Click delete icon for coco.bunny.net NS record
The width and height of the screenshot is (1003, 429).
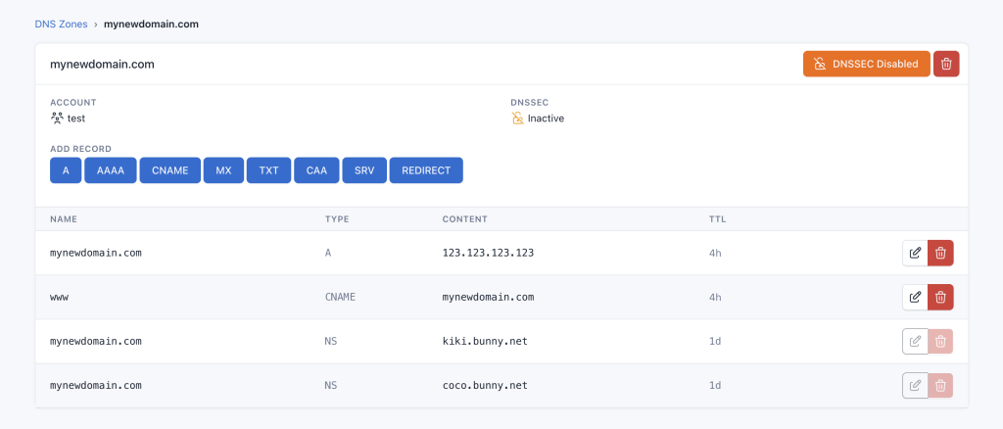[x=940, y=386]
